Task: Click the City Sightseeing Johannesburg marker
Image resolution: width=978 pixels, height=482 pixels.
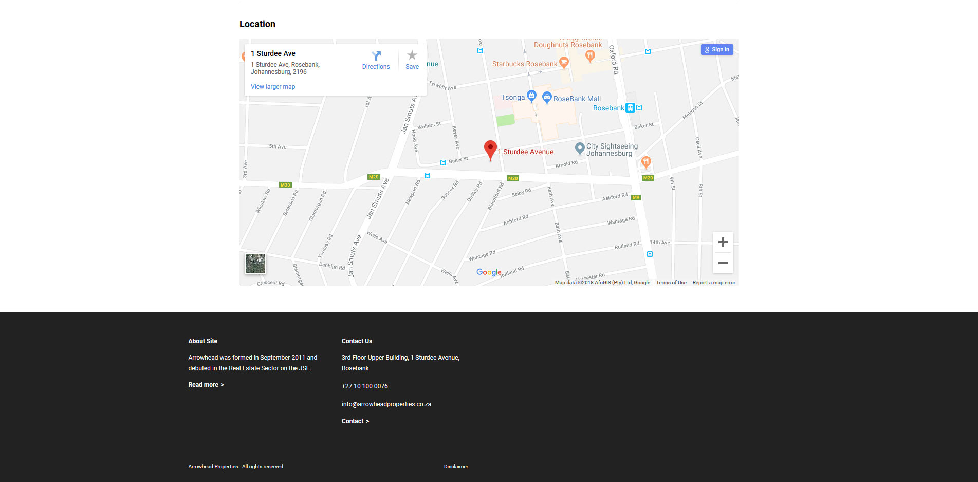Action: [580, 149]
